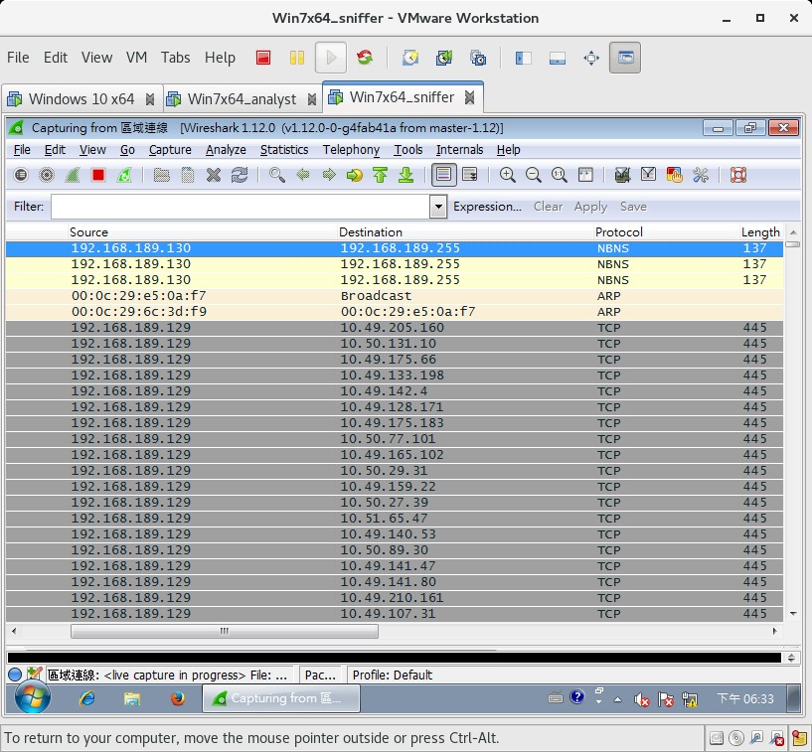812x752 pixels.
Task: Toggle VMware thumbnail bar view
Action: pyautogui.click(x=558, y=58)
